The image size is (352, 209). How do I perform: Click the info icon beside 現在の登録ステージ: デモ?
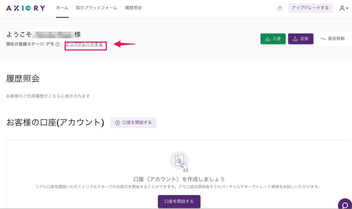click(58, 44)
